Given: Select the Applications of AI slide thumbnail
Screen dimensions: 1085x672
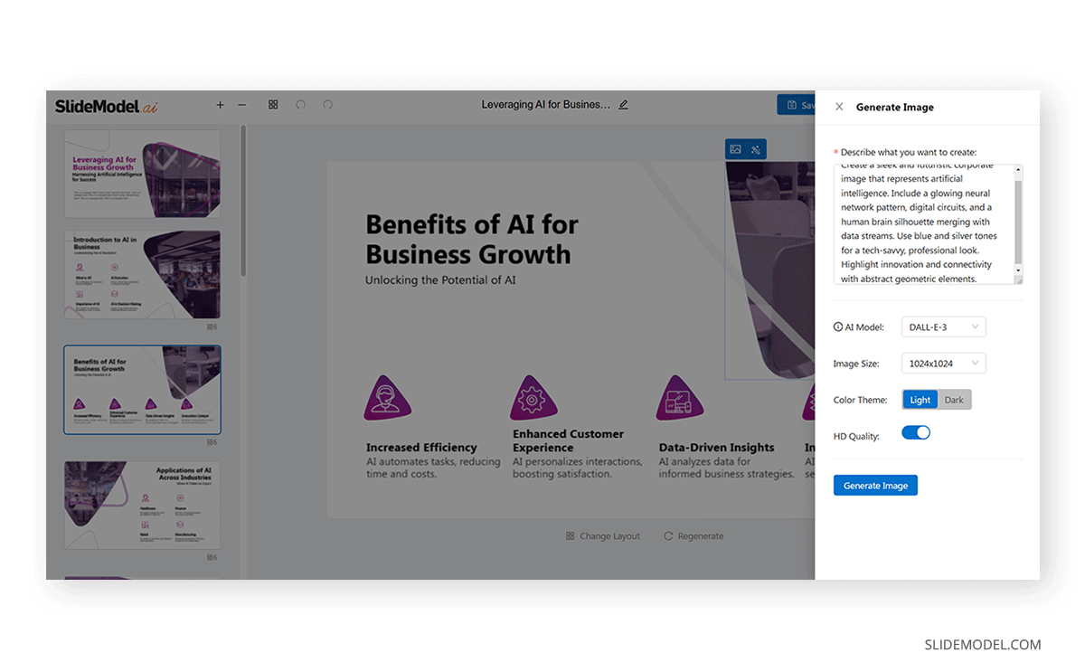Looking at the screenshot, I should [x=142, y=505].
